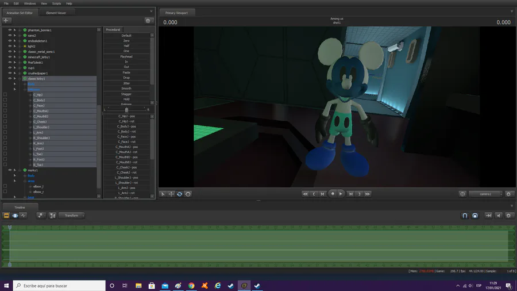This screenshot has width=517, height=291.
Task: Apply the Zero procedural preset
Action: click(x=126, y=41)
